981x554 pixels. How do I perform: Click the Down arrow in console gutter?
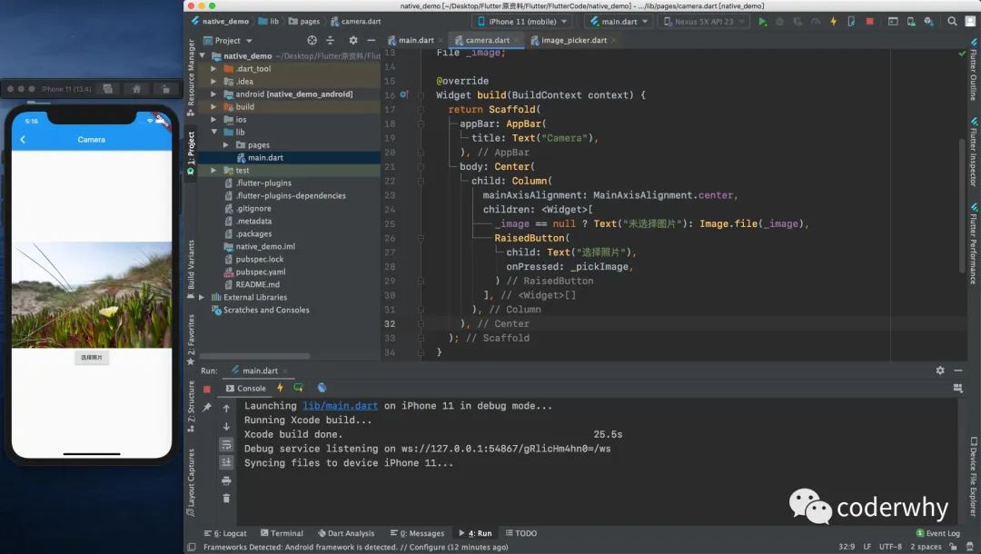click(226, 427)
